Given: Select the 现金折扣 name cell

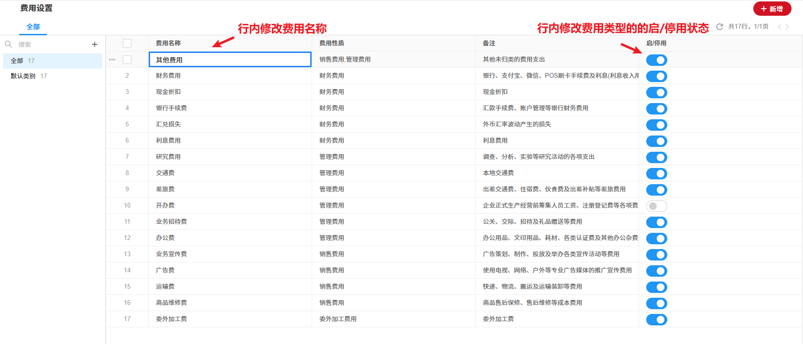Looking at the screenshot, I should (230, 92).
